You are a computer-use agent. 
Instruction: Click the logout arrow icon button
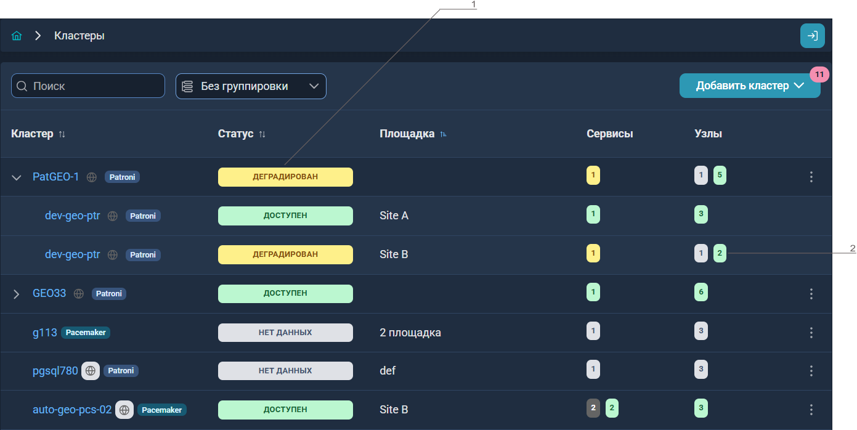coord(813,36)
